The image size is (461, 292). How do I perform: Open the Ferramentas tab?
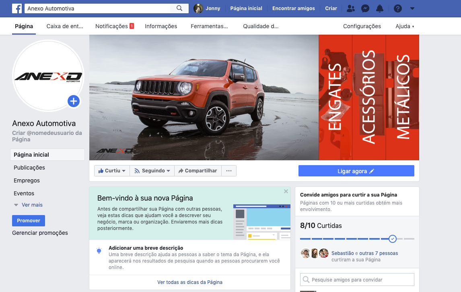coord(209,26)
